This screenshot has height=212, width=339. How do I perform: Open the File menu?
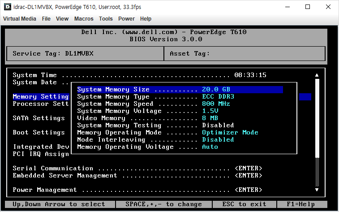(46, 19)
